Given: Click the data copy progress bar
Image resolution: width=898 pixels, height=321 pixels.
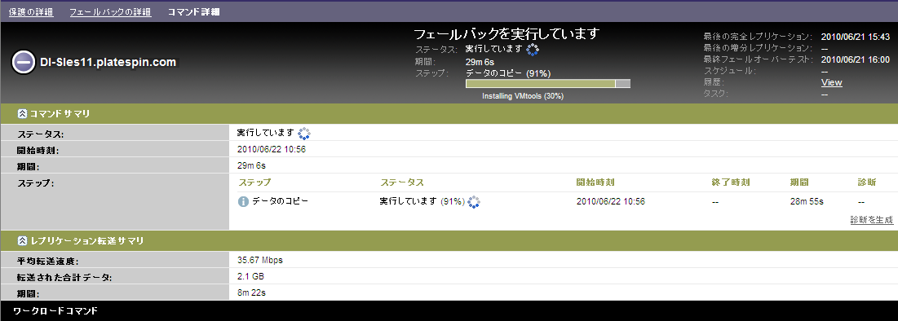Looking at the screenshot, I should click(x=548, y=84).
